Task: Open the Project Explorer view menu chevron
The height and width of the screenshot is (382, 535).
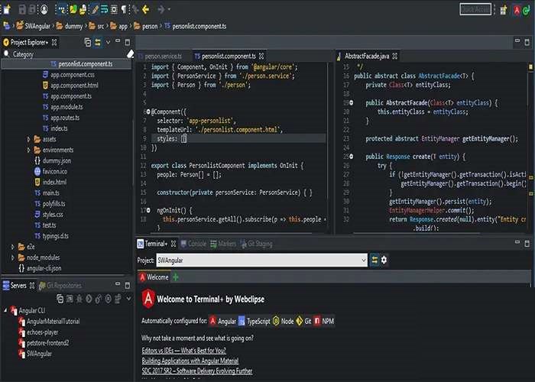Action: pyautogui.click(x=109, y=42)
